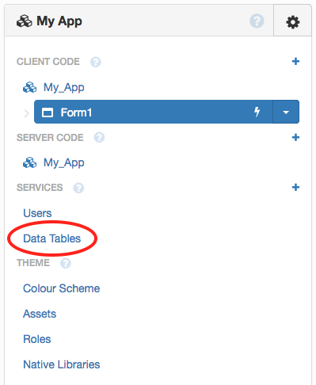
Task: Open Data Tables service
Action: [52, 238]
